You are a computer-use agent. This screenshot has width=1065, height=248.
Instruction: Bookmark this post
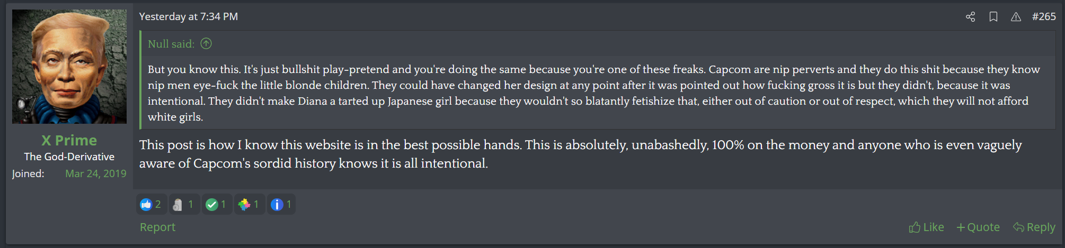[993, 17]
